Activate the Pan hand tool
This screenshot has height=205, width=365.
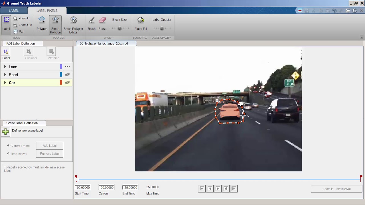[19, 32]
